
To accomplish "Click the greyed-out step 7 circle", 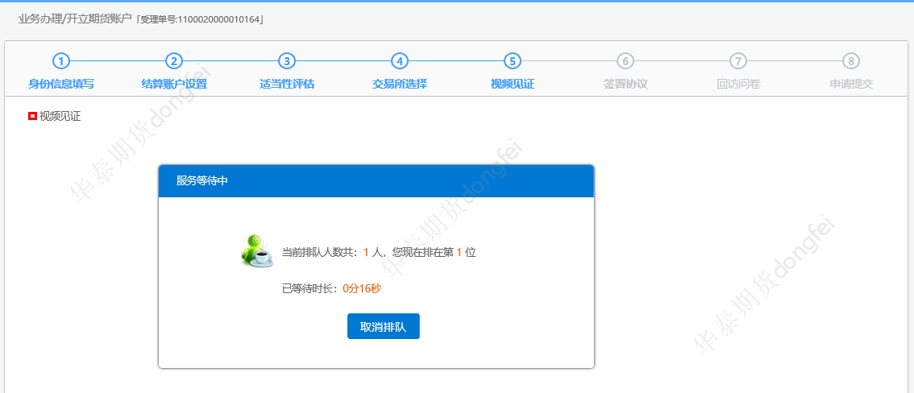I will (738, 61).
